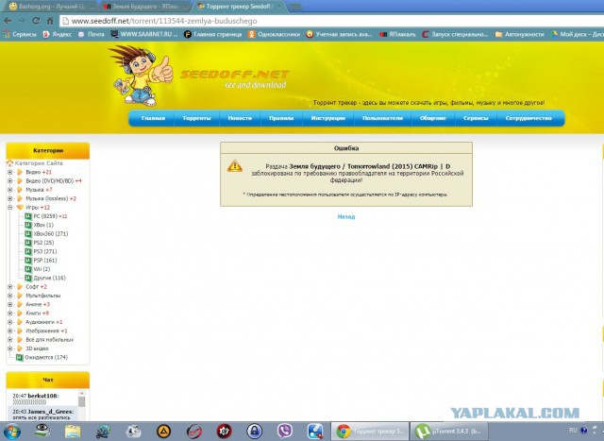
Task: Click the red gear taskbar icon
Action: [225, 432]
